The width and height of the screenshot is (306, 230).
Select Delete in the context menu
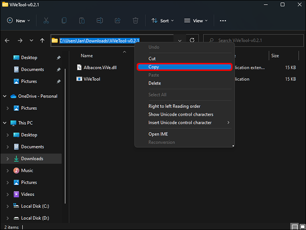pos(155,83)
